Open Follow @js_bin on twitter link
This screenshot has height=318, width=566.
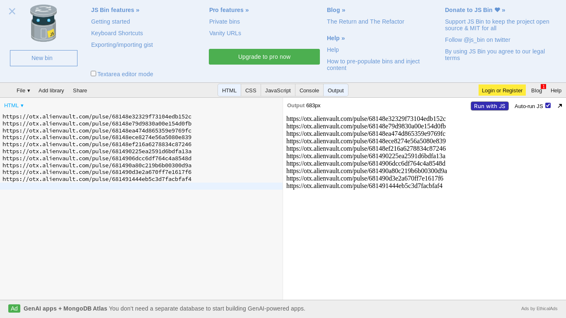coord(478,40)
